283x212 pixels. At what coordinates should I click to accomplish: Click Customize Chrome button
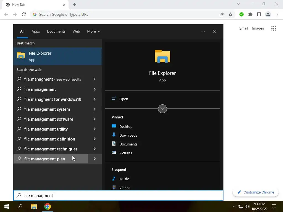256,192
